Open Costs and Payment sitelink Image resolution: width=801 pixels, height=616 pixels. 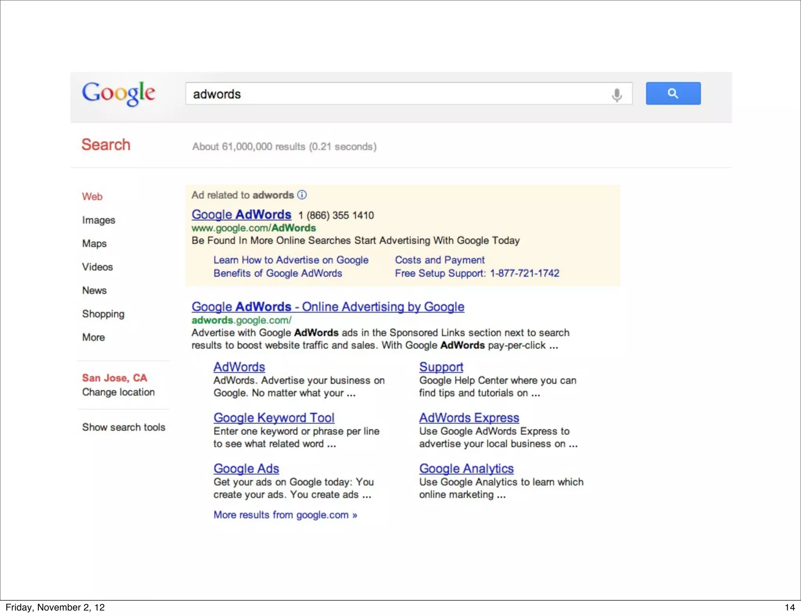(440, 260)
